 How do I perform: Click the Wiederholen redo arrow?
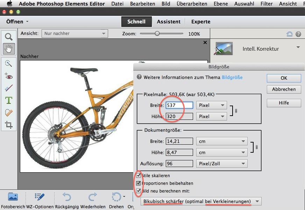(93, 197)
